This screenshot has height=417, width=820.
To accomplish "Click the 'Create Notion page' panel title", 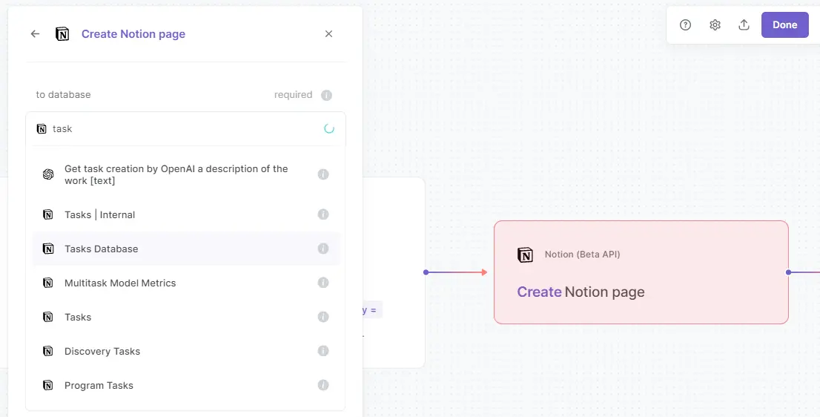I will click(x=133, y=34).
